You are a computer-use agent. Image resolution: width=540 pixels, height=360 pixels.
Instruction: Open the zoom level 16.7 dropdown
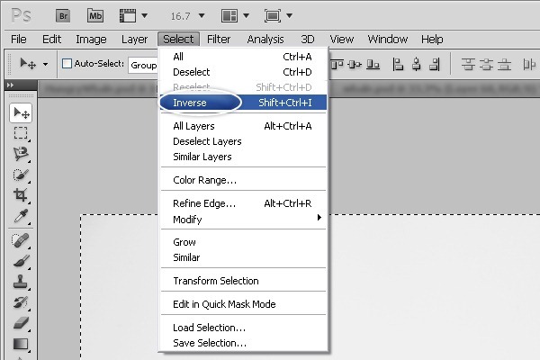point(202,16)
